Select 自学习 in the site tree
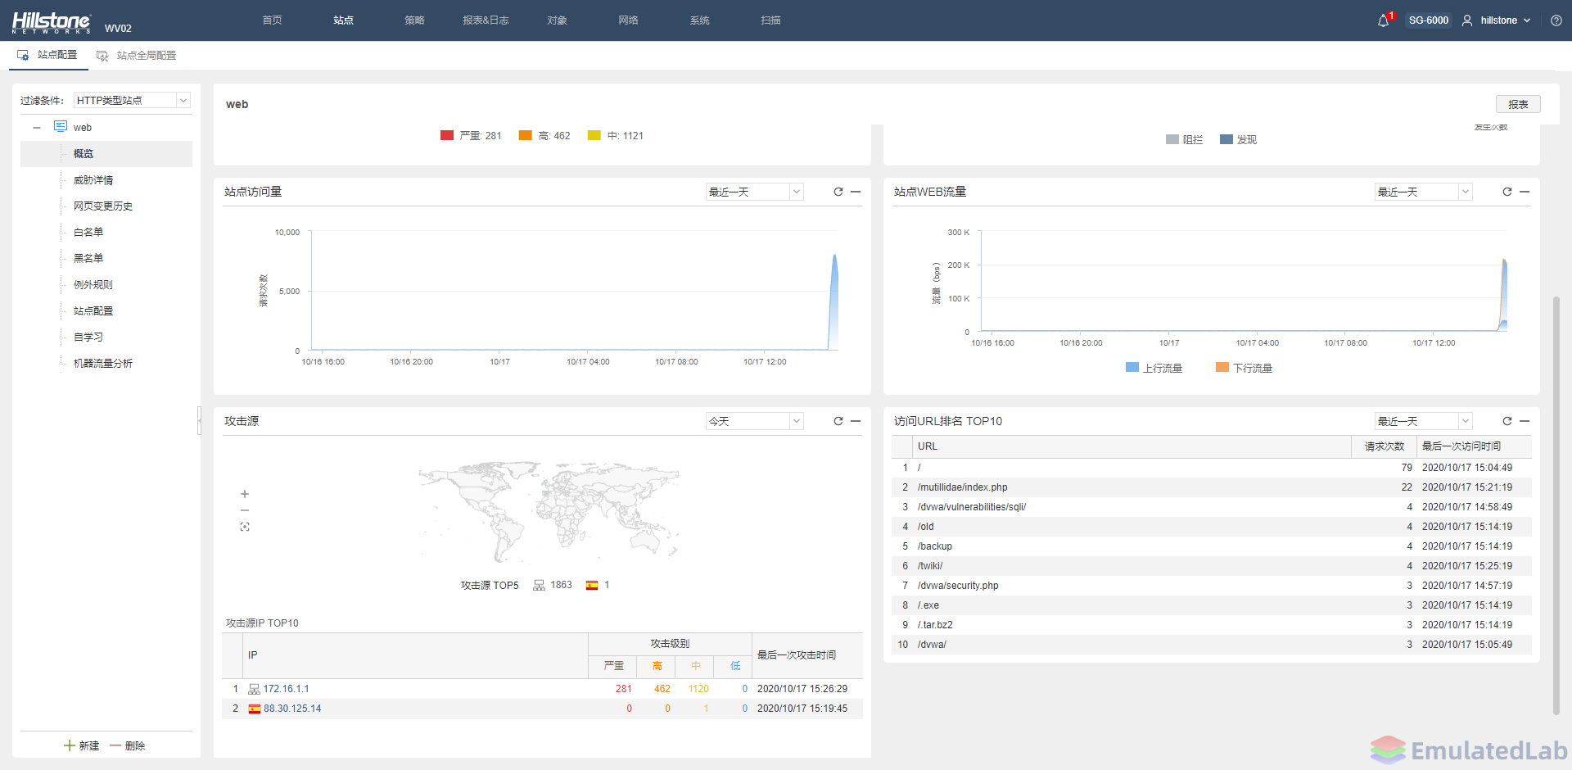1572x770 pixels. (x=88, y=337)
